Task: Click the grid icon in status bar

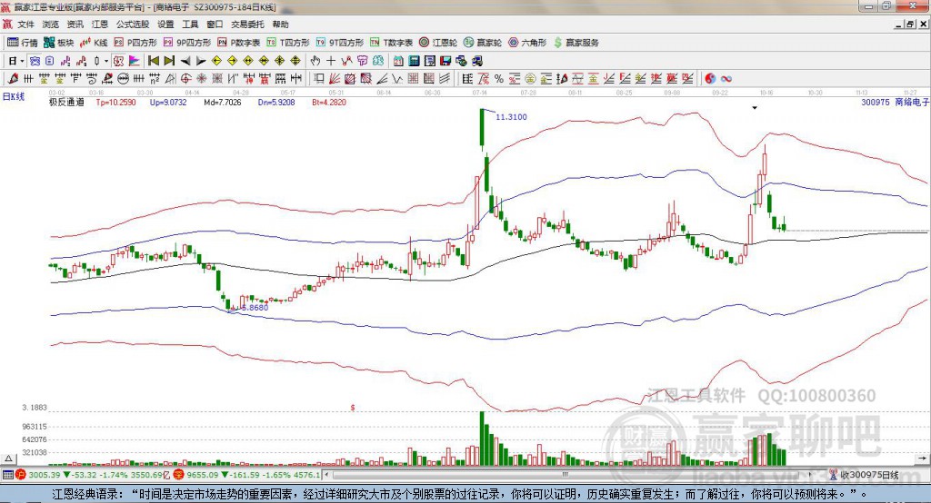Action: coord(7,475)
